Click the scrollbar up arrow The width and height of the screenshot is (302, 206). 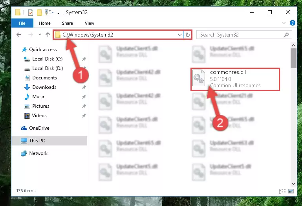(x=293, y=45)
